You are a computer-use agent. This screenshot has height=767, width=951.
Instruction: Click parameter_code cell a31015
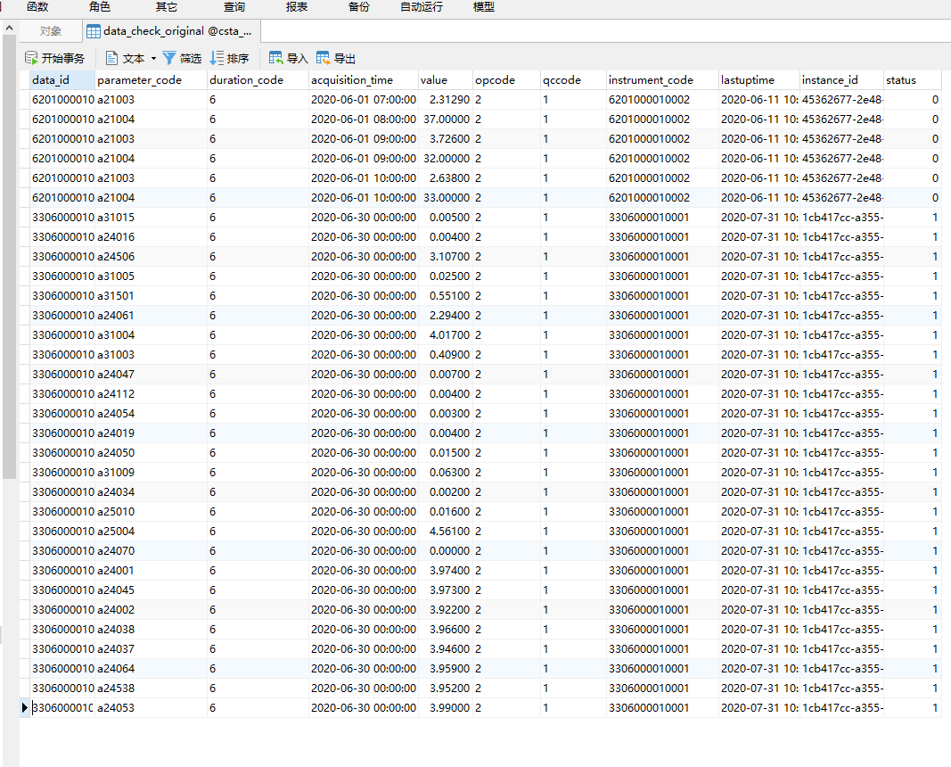[x=116, y=218]
